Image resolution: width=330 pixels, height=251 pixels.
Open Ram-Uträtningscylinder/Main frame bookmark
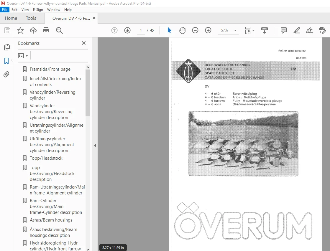pos(57,190)
